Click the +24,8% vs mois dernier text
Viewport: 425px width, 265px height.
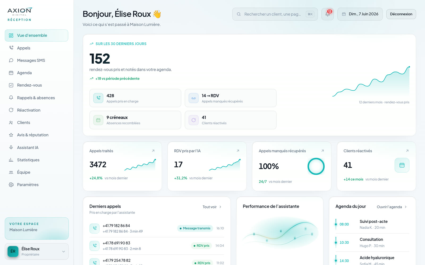click(109, 178)
